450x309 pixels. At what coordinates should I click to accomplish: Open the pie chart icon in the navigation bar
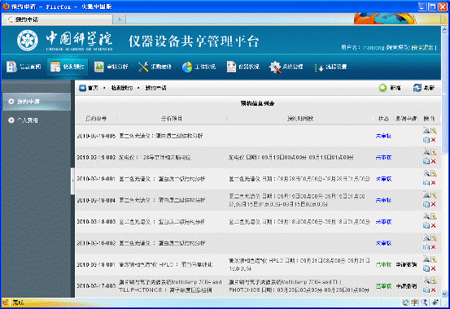[x=187, y=67]
